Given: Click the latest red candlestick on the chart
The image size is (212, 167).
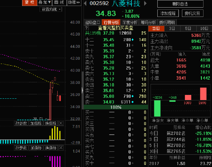Looking at the screenshot, I should 60,98.
